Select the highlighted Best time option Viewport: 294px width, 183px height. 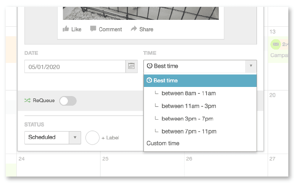[200, 80]
